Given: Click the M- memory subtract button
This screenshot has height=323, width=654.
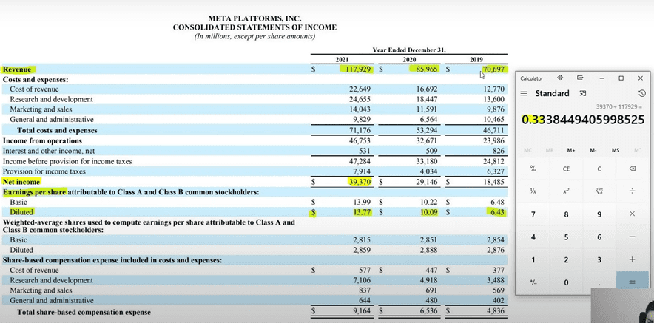Looking at the screenshot, I should [593, 150].
